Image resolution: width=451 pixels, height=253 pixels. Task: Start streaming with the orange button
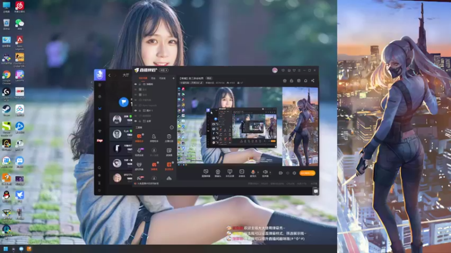(x=307, y=173)
